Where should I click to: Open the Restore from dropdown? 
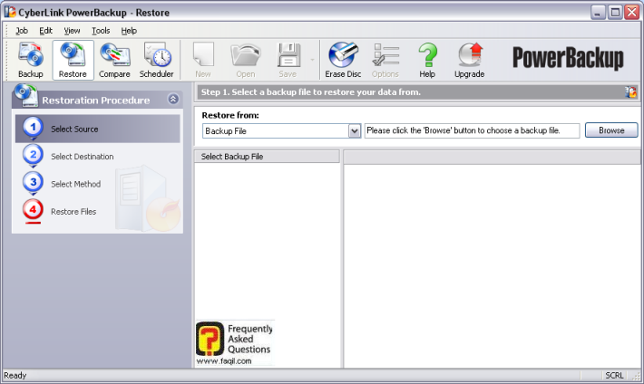pos(355,131)
